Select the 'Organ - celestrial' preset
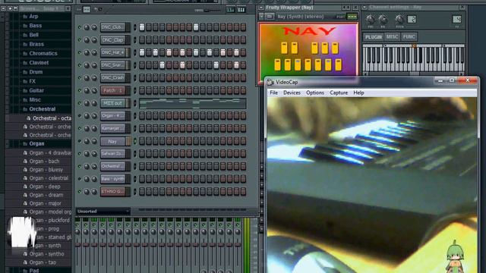 click(49, 178)
